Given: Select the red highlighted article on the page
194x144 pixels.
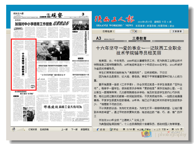Looking at the screenshot, I should coord(24,65).
